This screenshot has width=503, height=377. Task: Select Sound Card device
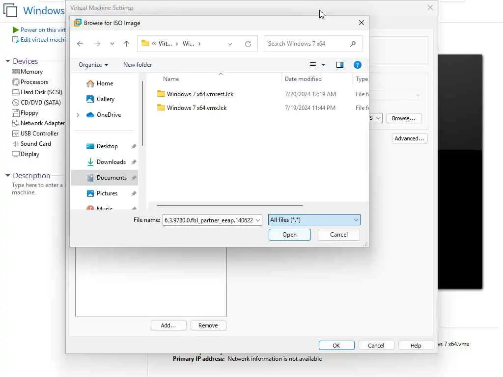(x=31, y=144)
